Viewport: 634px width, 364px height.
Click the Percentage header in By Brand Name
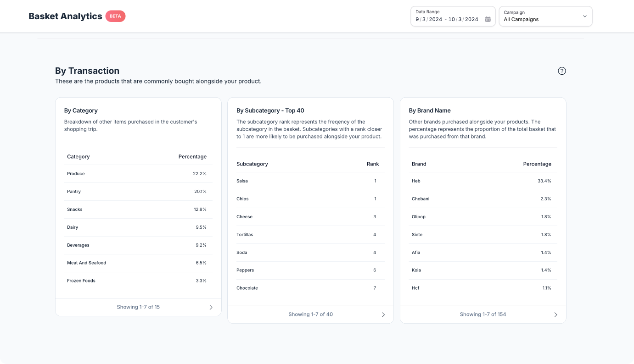537,164
